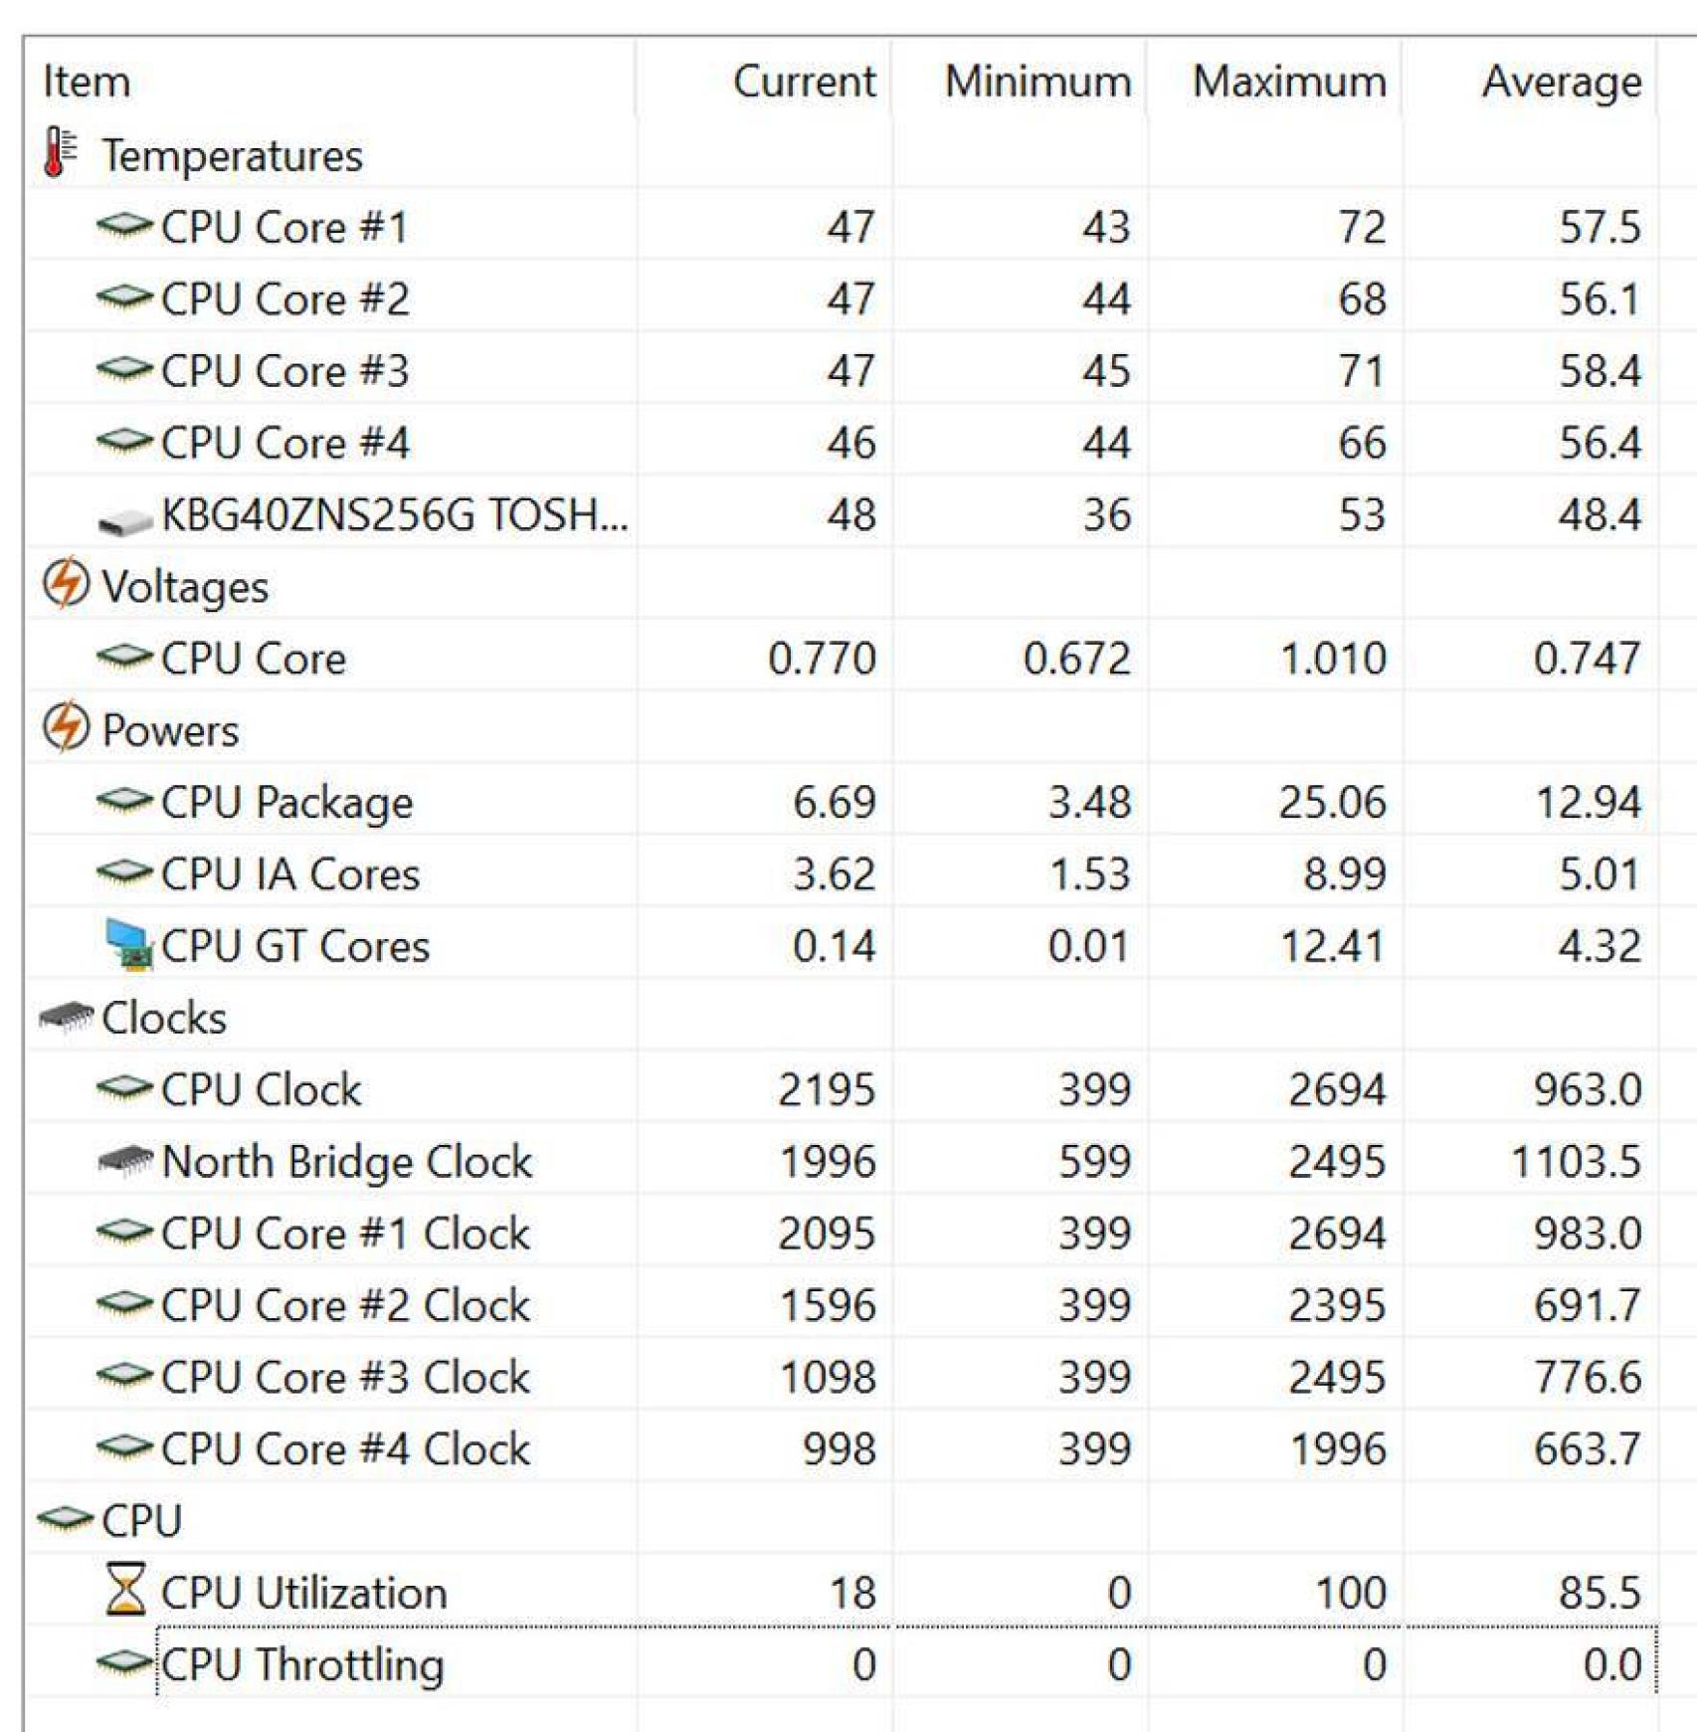
Task: Select the Temperatures group row
Action: point(232,156)
